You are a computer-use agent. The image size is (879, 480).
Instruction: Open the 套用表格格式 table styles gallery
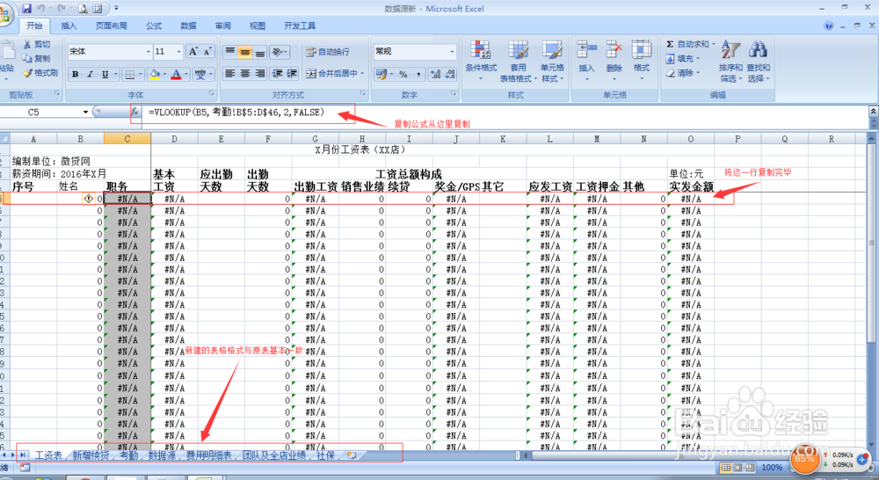coord(516,62)
